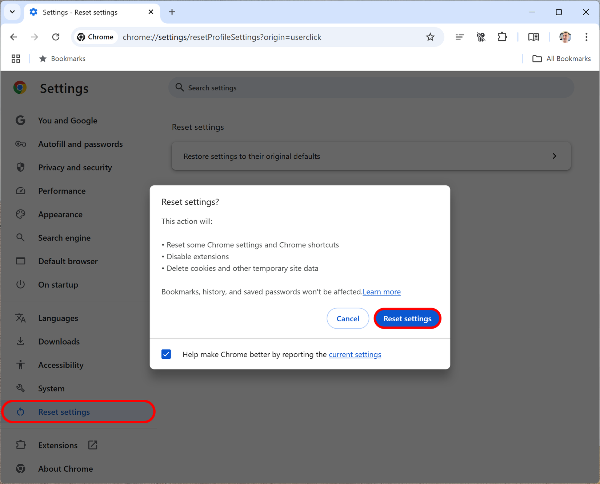
Task: Uncheck Help make Chrome better reporting
Action: coord(166,354)
